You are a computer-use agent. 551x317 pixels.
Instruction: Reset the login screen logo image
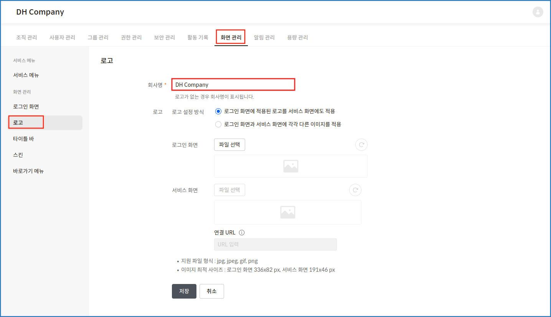[361, 145]
